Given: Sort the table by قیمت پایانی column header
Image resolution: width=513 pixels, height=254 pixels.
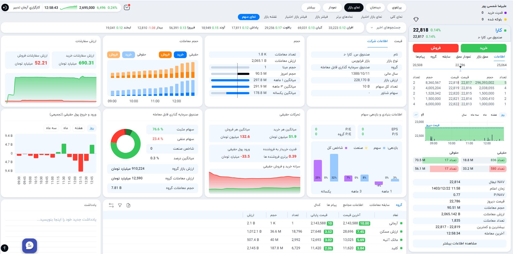Looking at the screenshot, I should [319, 215].
